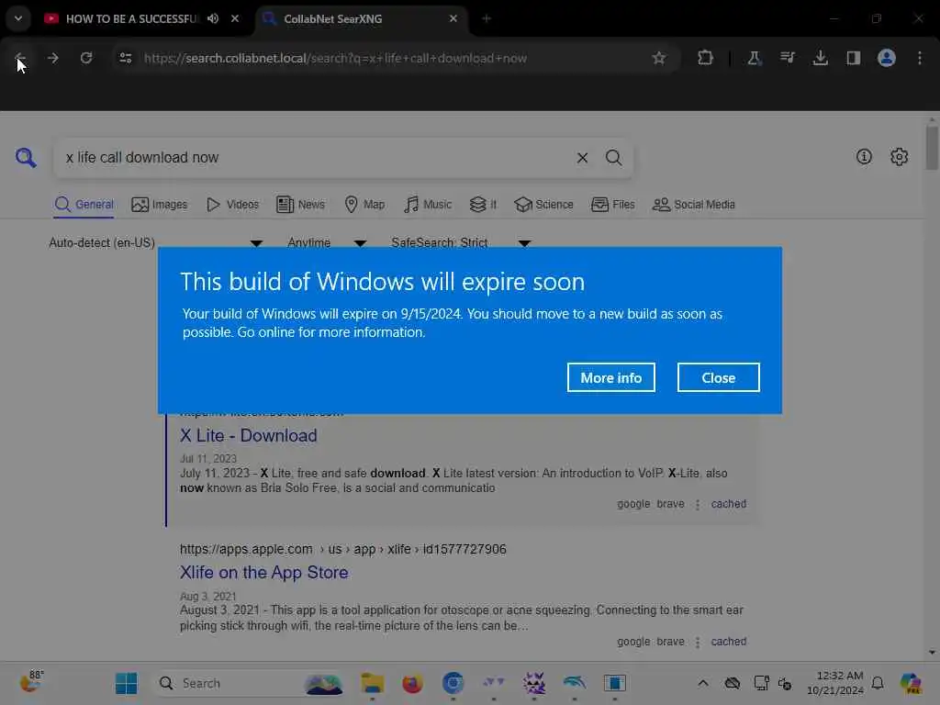The width and height of the screenshot is (940, 705).
Task: Toggle the browser side panel icon
Action: pyautogui.click(x=853, y=58)
